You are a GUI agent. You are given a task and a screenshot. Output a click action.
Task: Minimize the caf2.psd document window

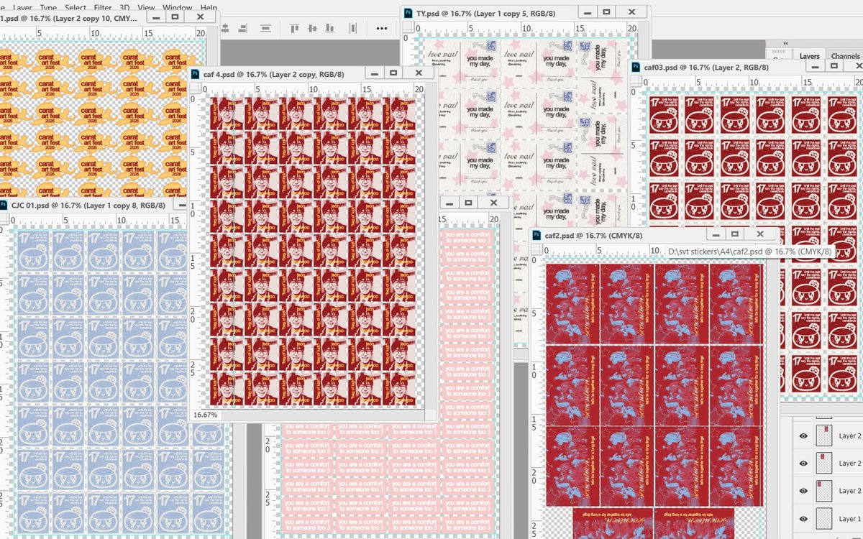(715, 234)
